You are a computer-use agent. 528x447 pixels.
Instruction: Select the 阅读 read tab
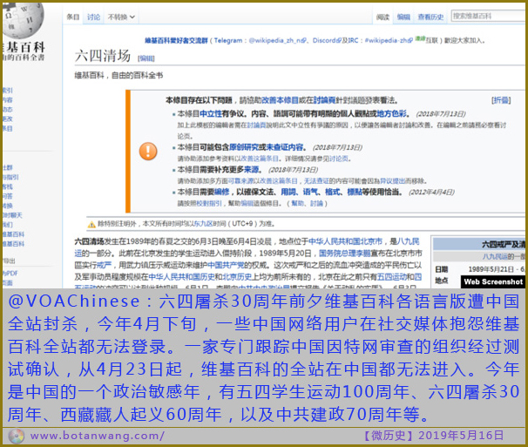click(382, 17)
